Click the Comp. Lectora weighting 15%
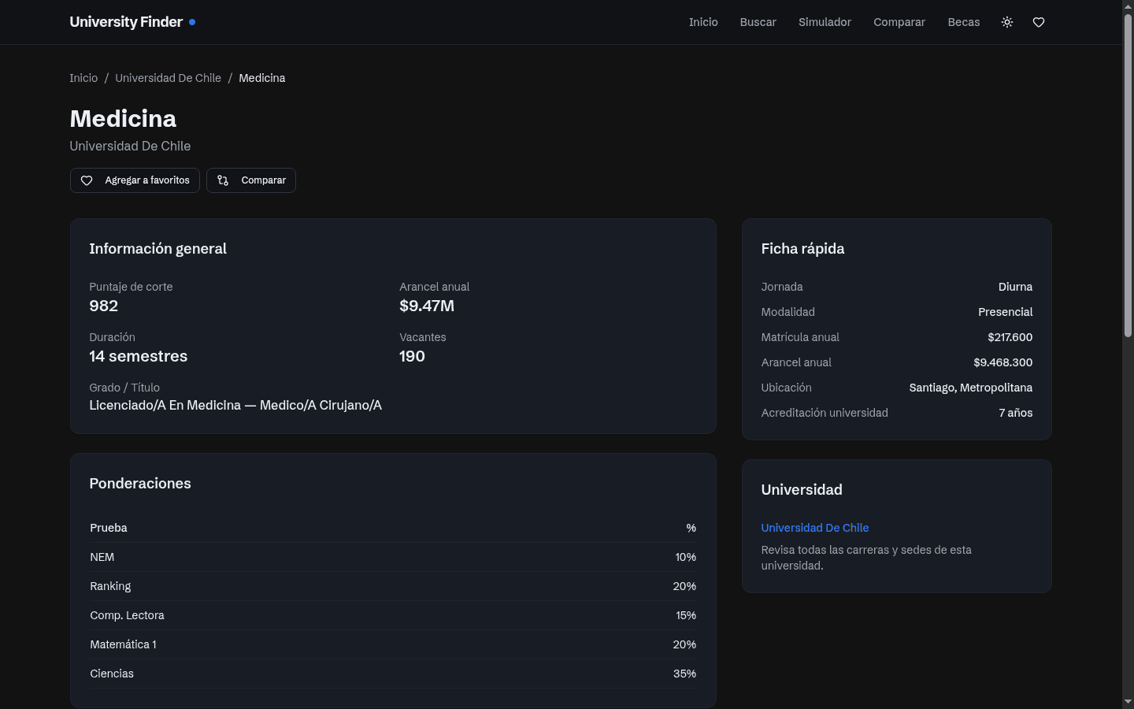Viewport: 1134px width, 709px height. (686, 615)
